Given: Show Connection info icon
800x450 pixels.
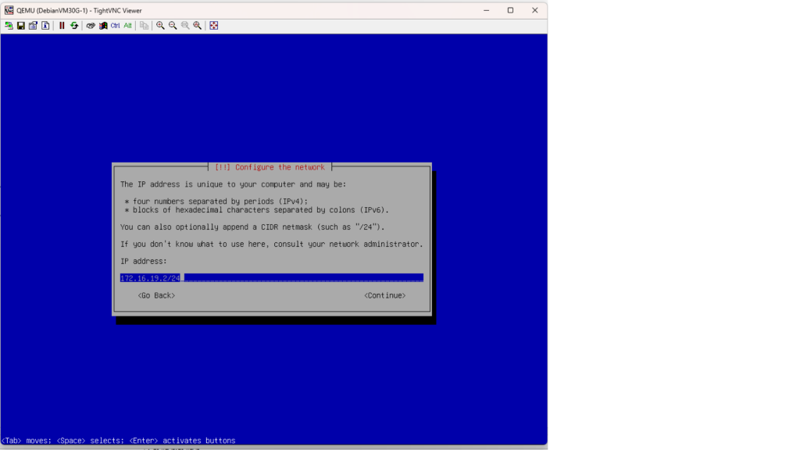Looking at the screenshot, I should click(45, 26).
